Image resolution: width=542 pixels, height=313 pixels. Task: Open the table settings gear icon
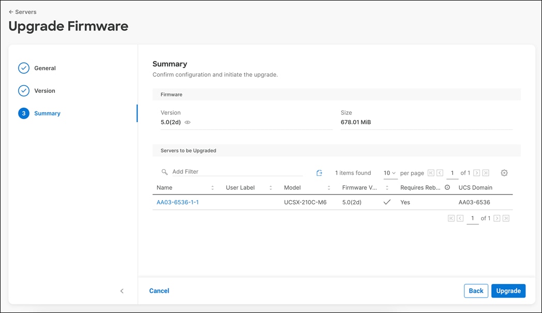click(x=504, y=173)
